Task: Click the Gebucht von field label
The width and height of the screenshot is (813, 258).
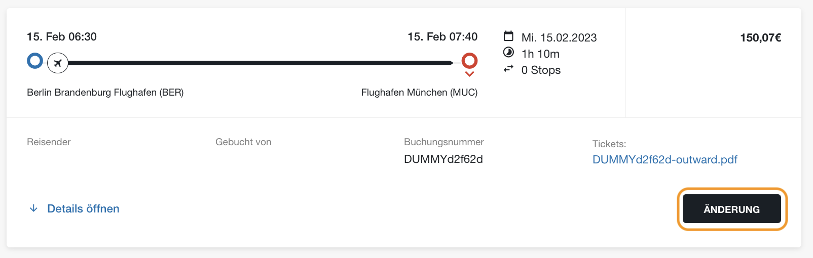Action: coord(243,142)
